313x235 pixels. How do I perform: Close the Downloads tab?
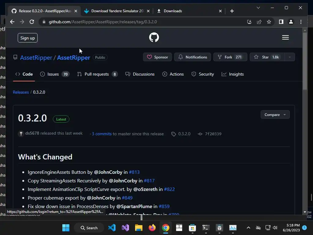pos(220,11)
